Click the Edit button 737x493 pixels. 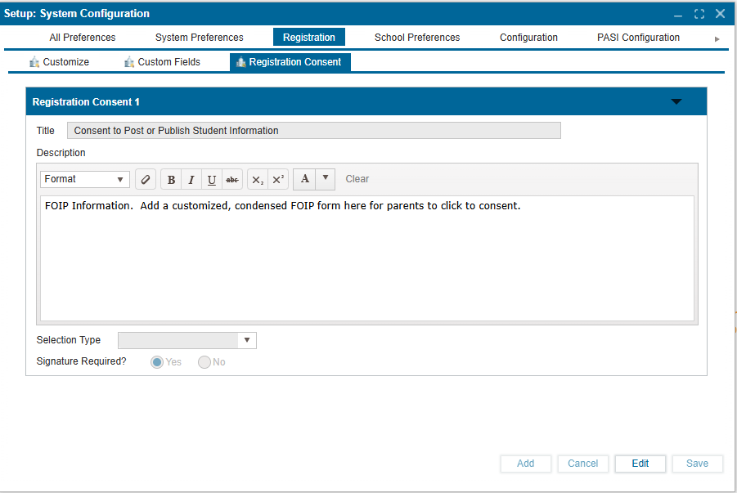point(640,464)
